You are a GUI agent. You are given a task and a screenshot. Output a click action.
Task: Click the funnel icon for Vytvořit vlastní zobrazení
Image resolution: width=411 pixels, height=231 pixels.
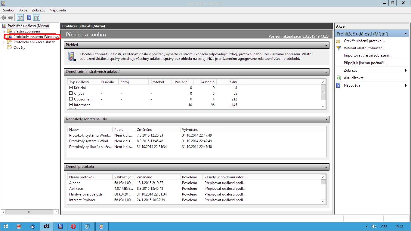pyautogui.click(x=338, y=48)
